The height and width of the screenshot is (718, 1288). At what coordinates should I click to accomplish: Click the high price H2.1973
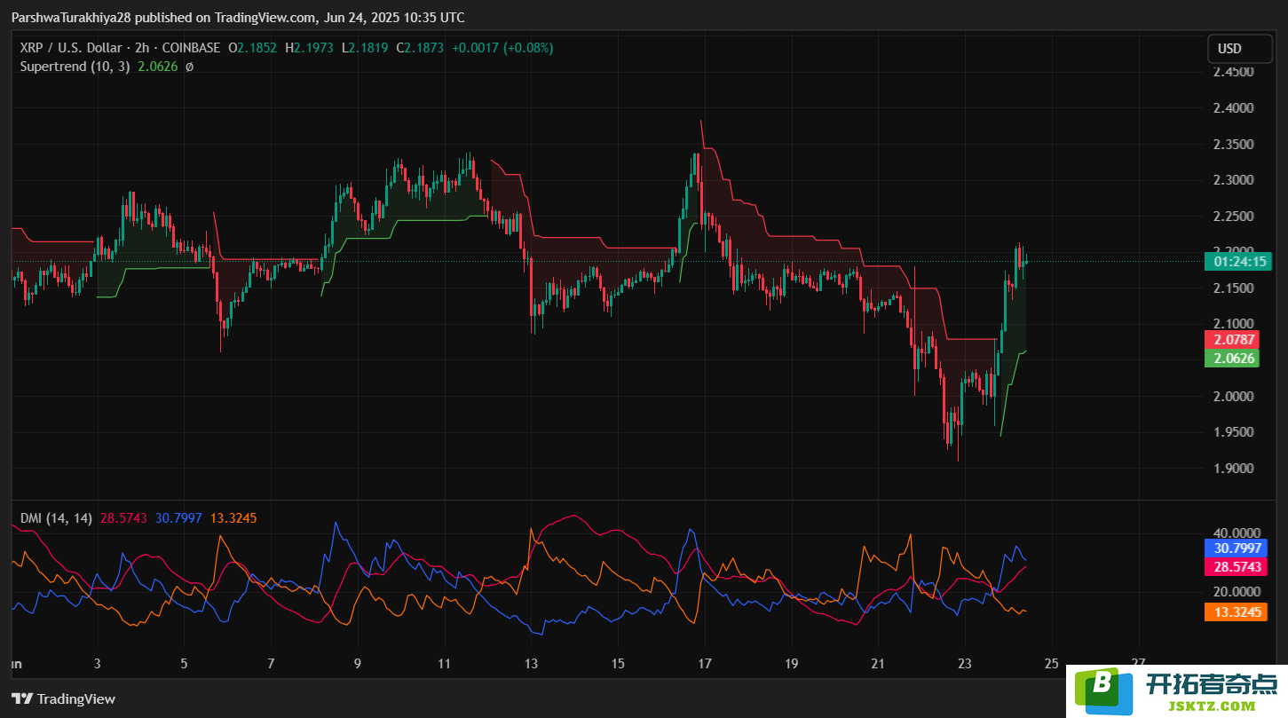tap(309, 48)
